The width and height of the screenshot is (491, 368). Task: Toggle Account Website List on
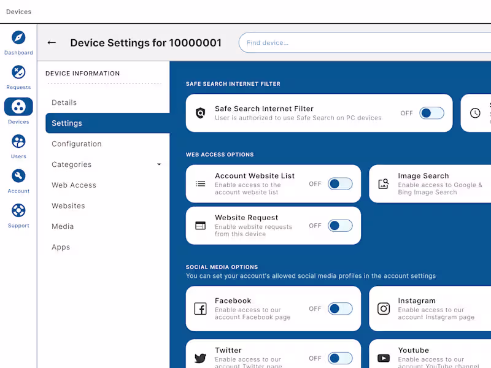[x=339, y=183]
